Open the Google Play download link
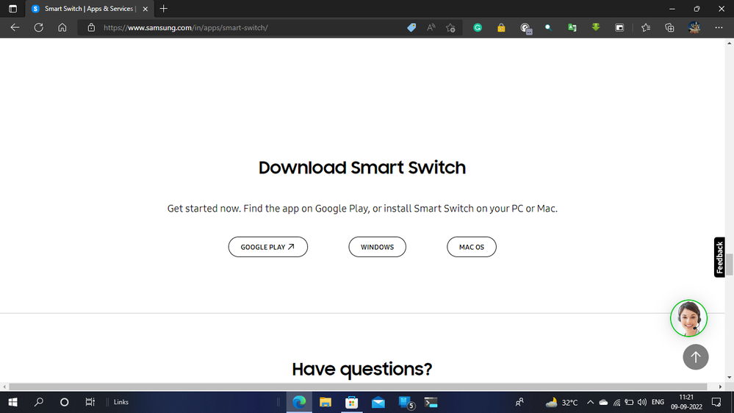This screenshot has height=413, width=734. click(x=267, y=247)
